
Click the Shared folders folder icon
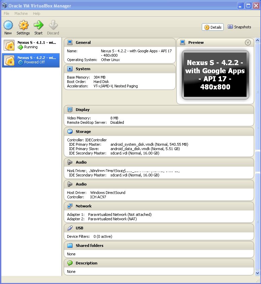pyautogui.click(x=70, y=246)
